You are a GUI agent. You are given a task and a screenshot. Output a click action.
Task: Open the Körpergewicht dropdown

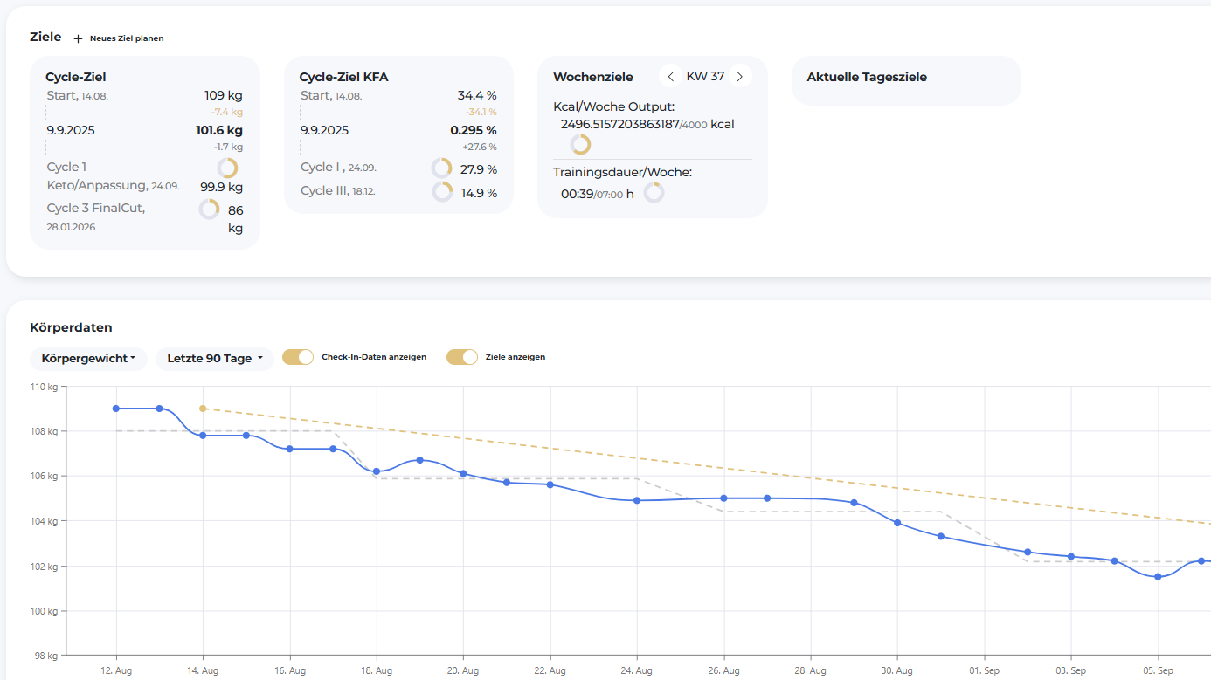pyautogui.click(x=88, y=359)
